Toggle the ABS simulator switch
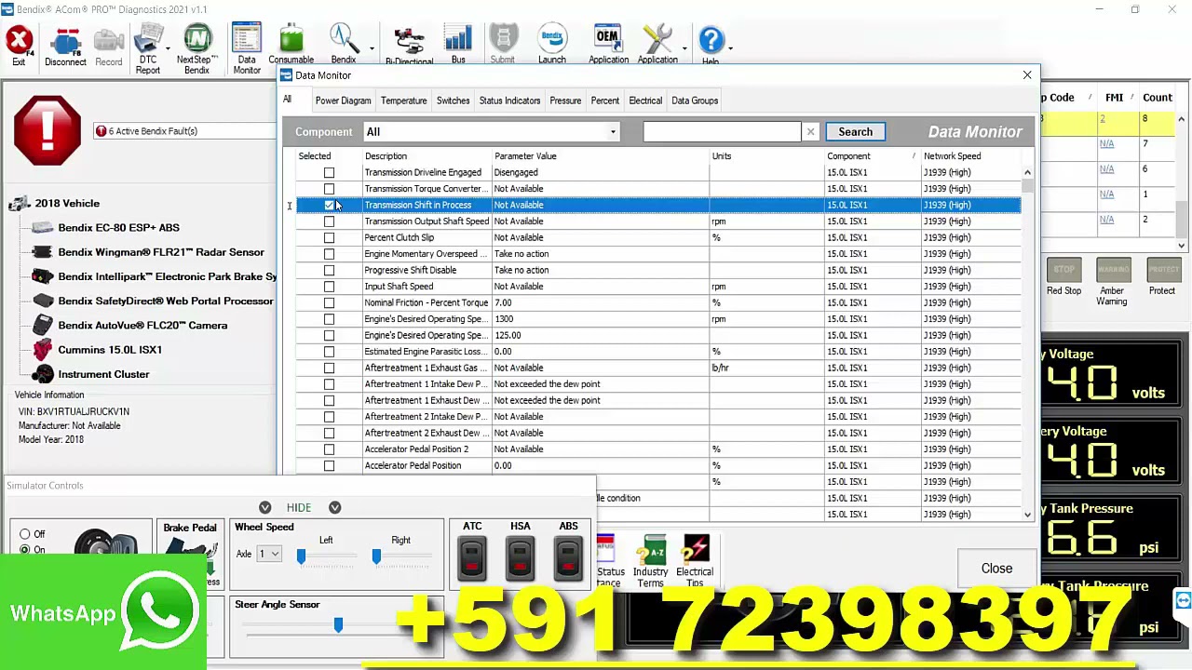The width and height of the screenshot is (1192, 670). coord(568,558)
